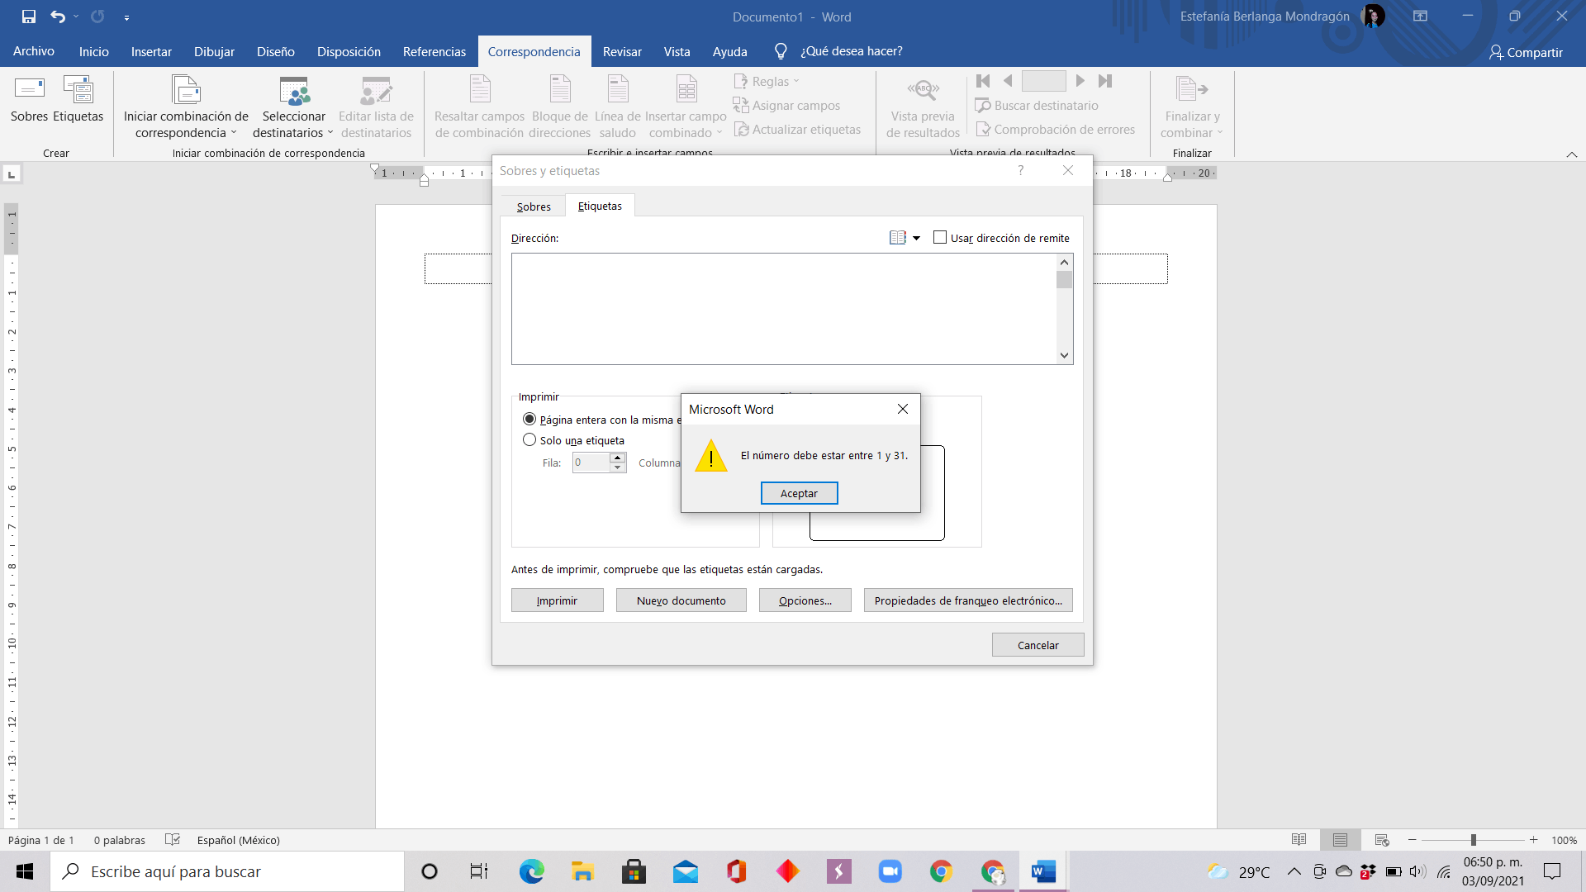Click the zoom slider handle in status bar
Screen dimensions: 1586x892
[x=1473, y=840]
